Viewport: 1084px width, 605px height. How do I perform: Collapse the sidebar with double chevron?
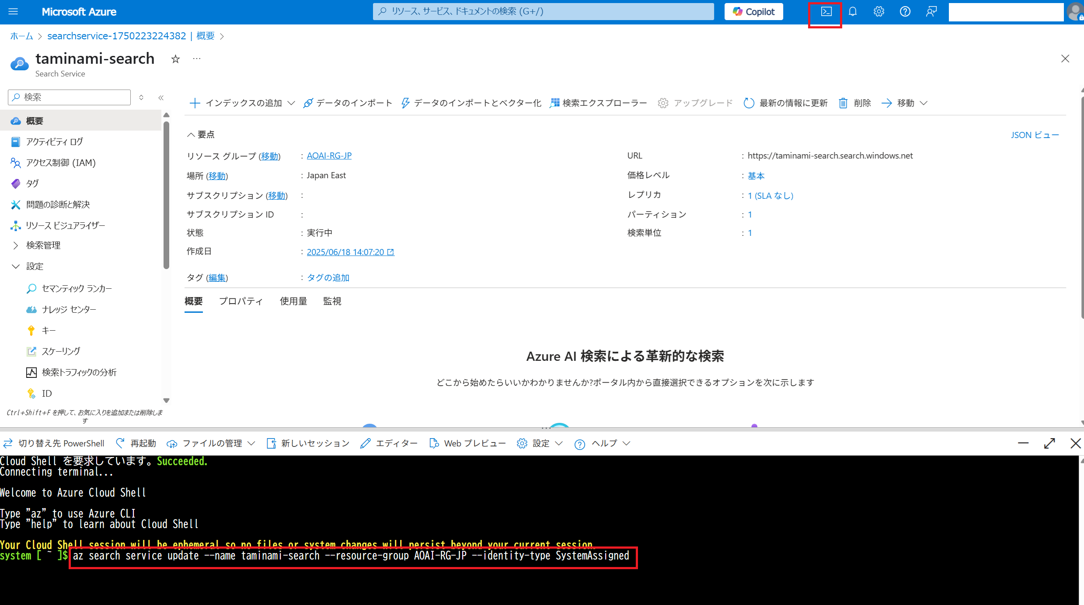click(161, 97)
